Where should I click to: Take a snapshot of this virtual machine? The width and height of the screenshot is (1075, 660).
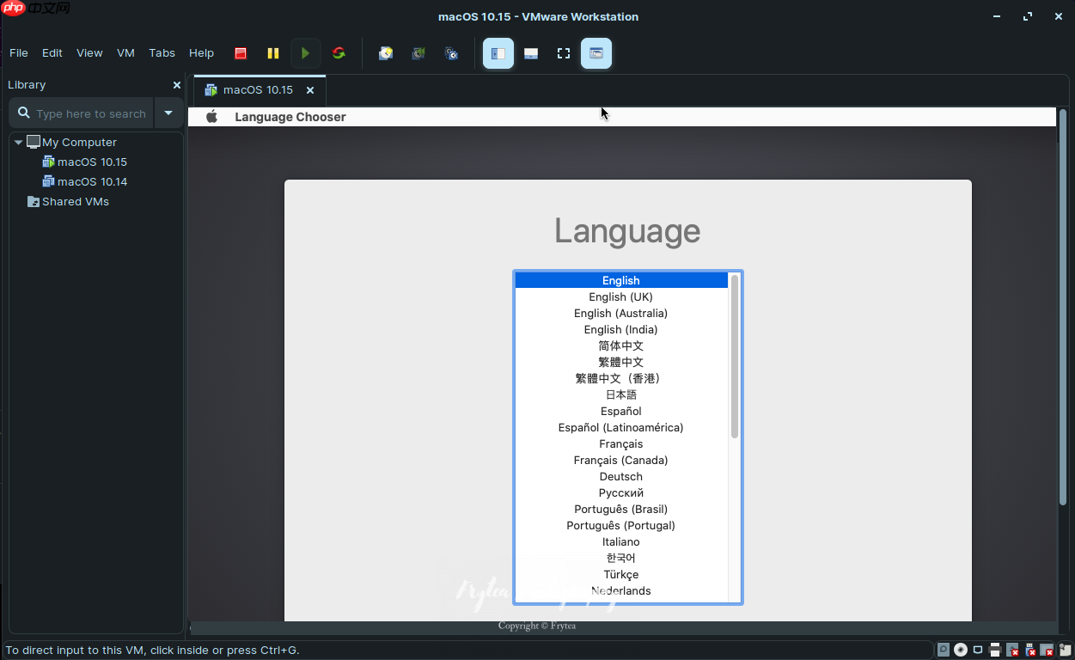point(386,53)
